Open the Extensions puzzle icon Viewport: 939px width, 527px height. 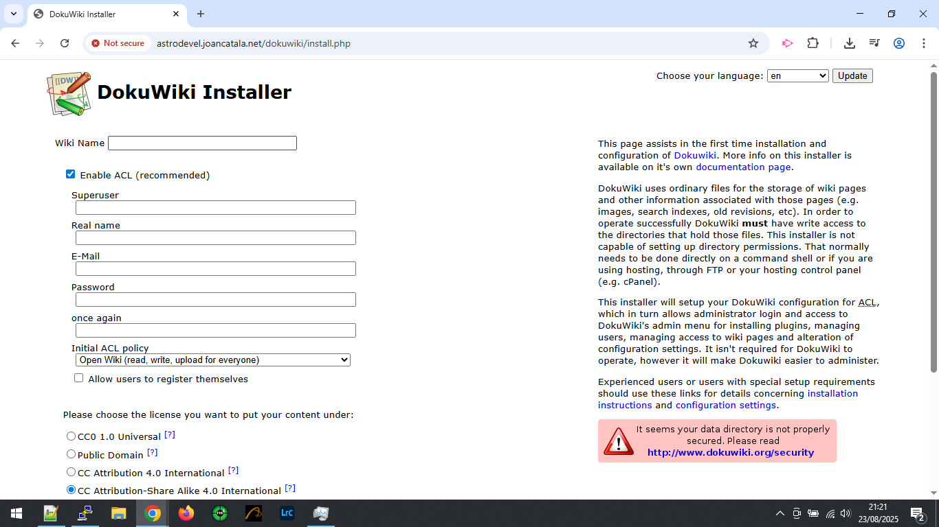813,43
